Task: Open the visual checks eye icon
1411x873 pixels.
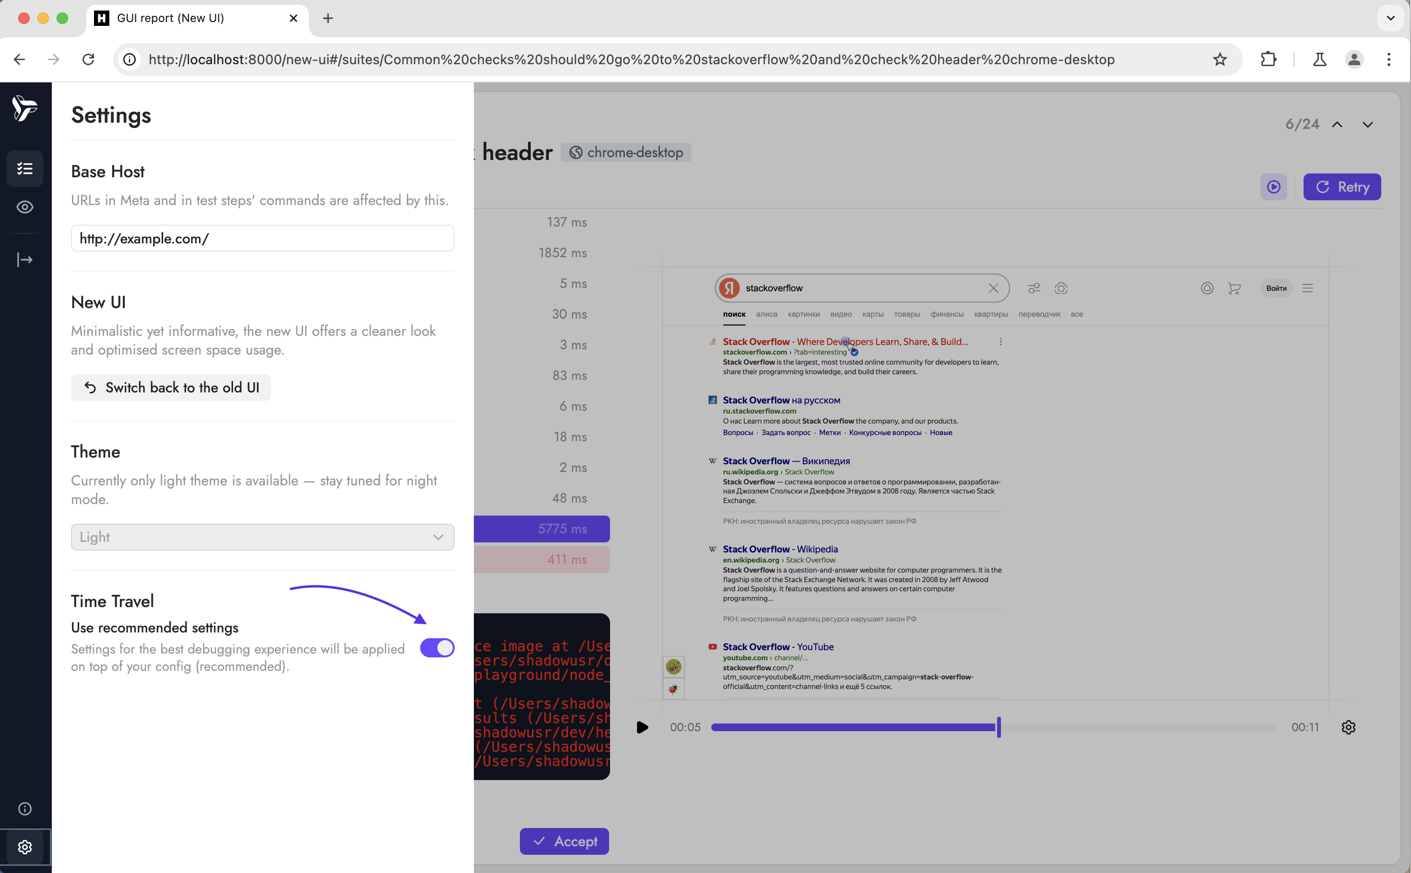Action: pos(25,207)
